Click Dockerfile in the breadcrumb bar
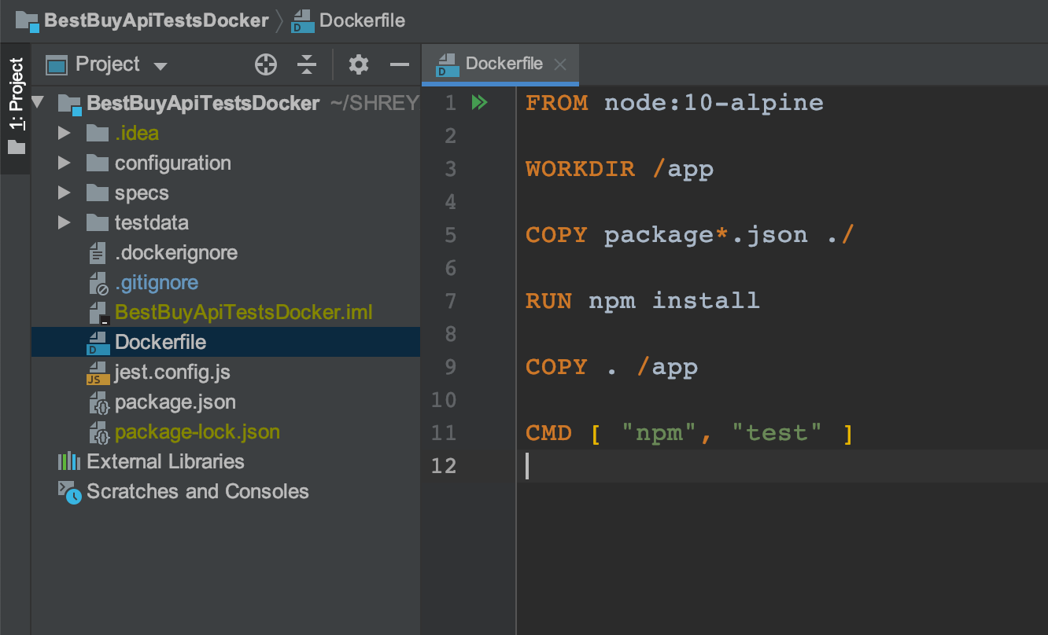The image size is (1048, 635). pos(362,20)
